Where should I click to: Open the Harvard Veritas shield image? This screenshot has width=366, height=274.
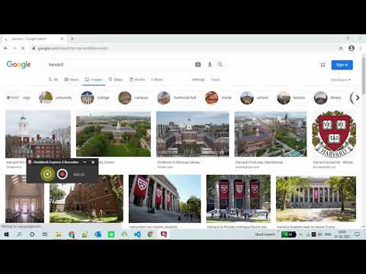(x=334, y=134)
